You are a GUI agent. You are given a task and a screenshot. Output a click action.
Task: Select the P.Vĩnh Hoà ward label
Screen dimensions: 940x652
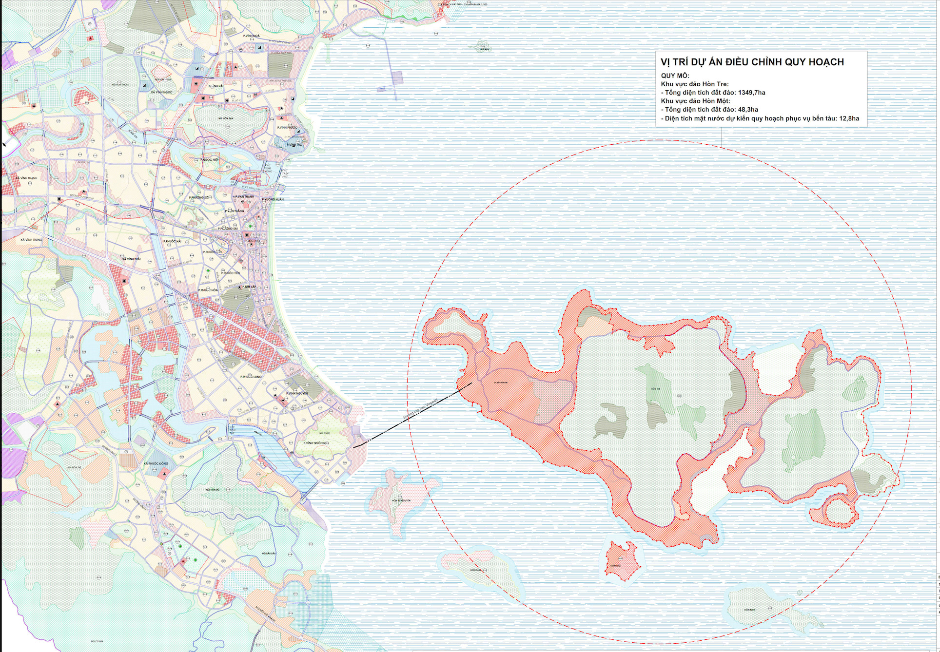(x=252, y=36)
